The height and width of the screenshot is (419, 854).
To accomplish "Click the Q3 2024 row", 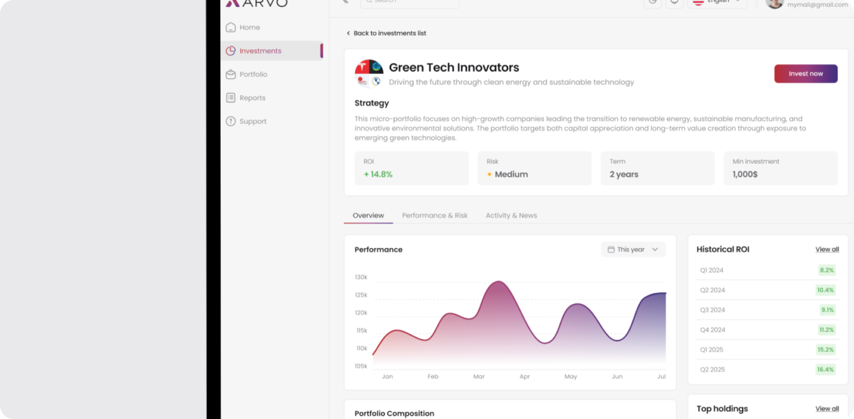I will (767, 310).
